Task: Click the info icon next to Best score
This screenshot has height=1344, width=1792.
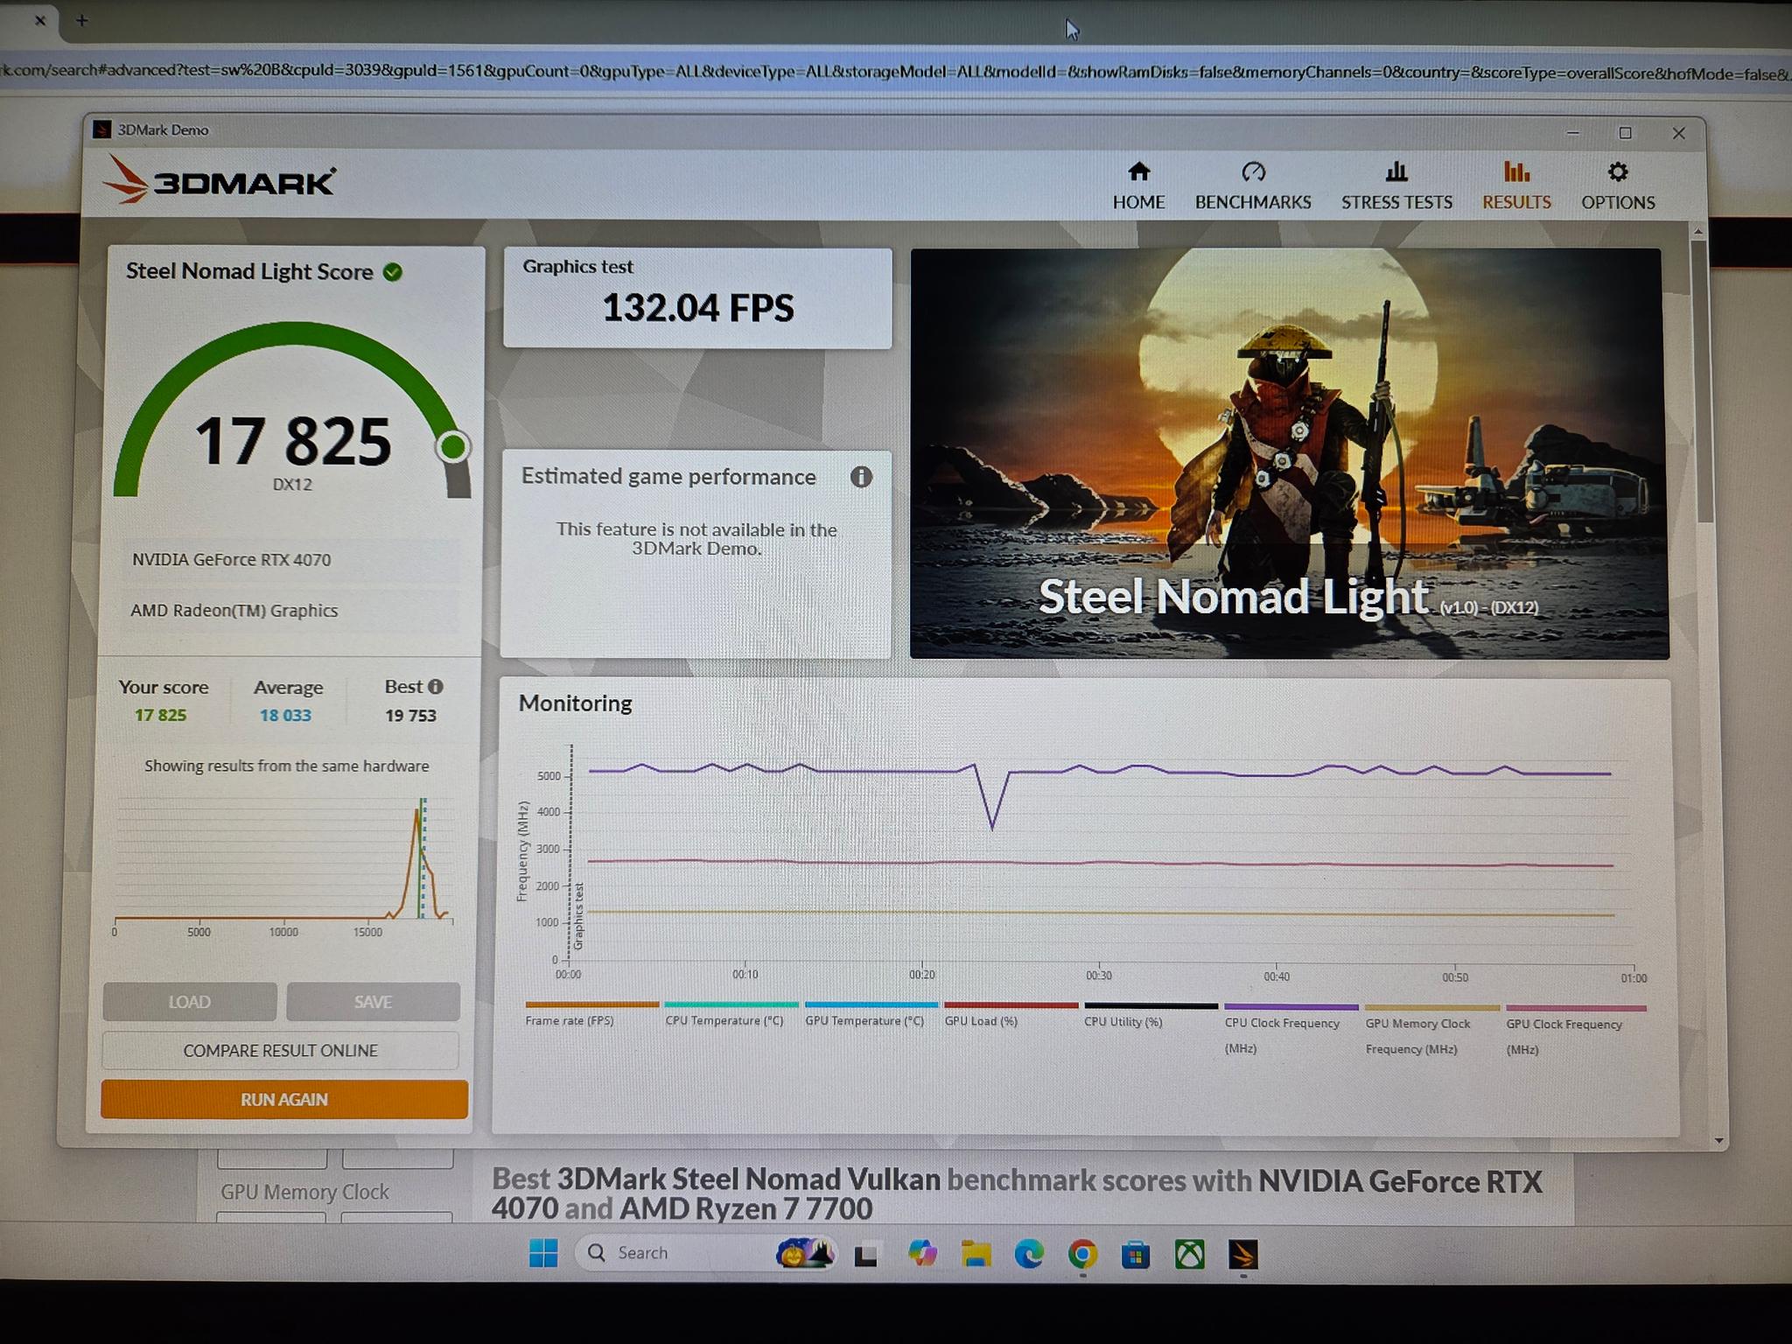Action: (435, 686)
